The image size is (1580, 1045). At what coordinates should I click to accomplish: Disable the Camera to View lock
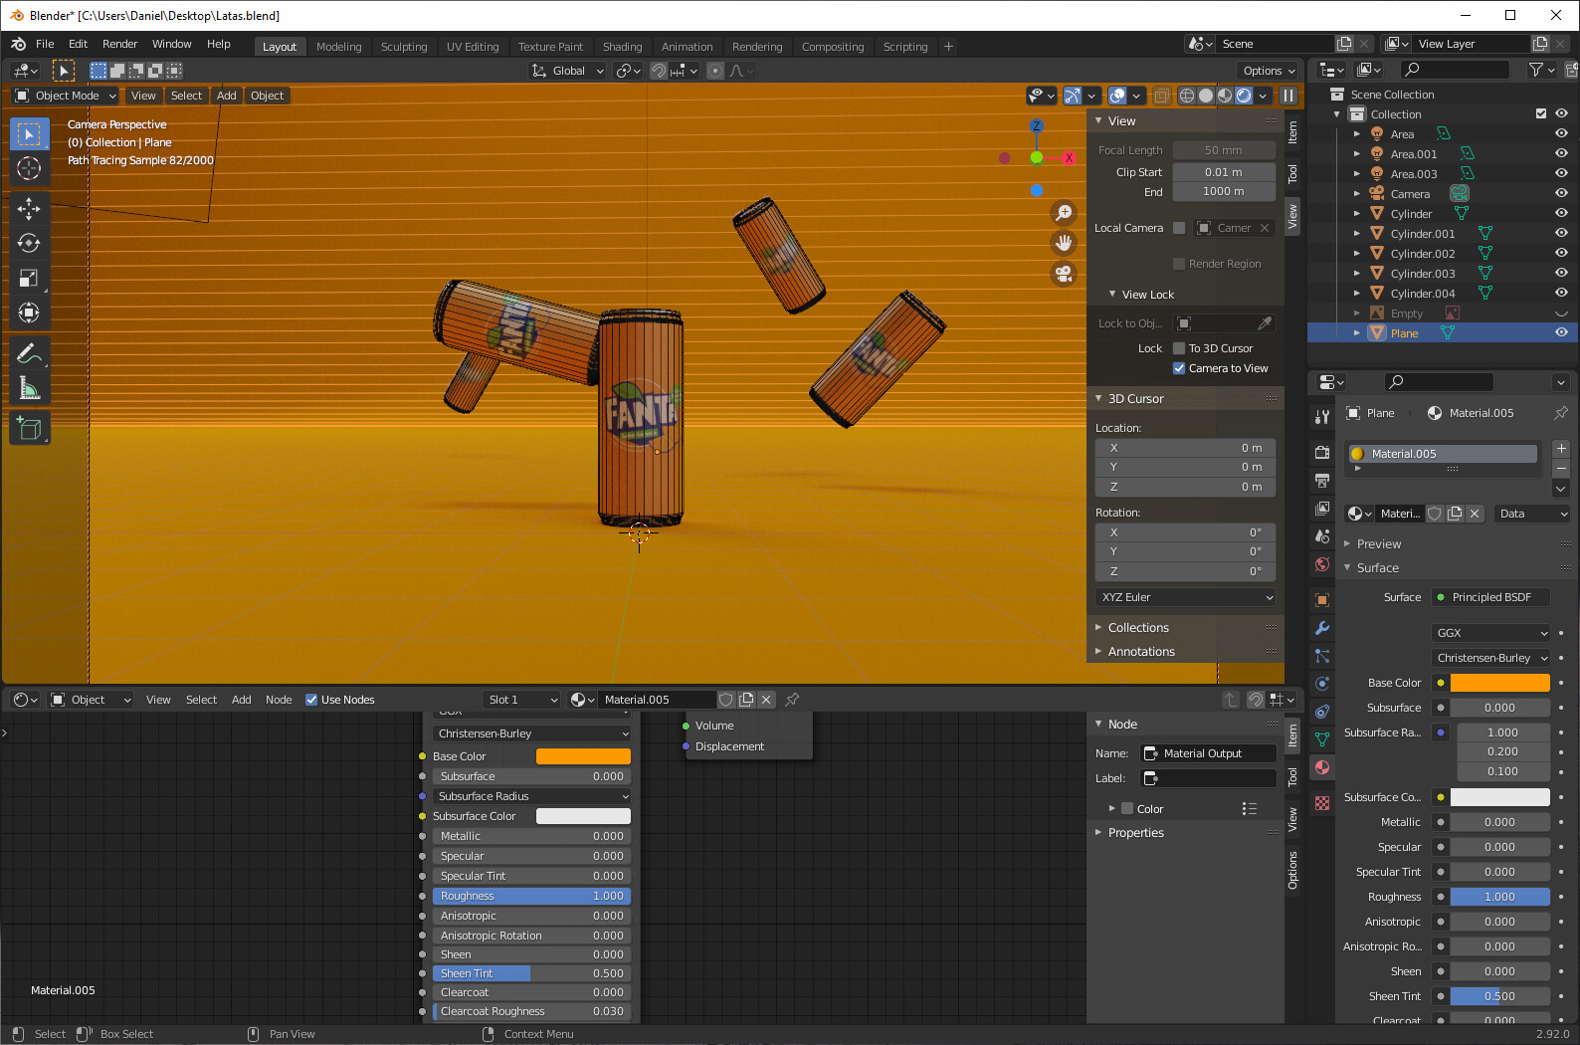click(1179, 368)
